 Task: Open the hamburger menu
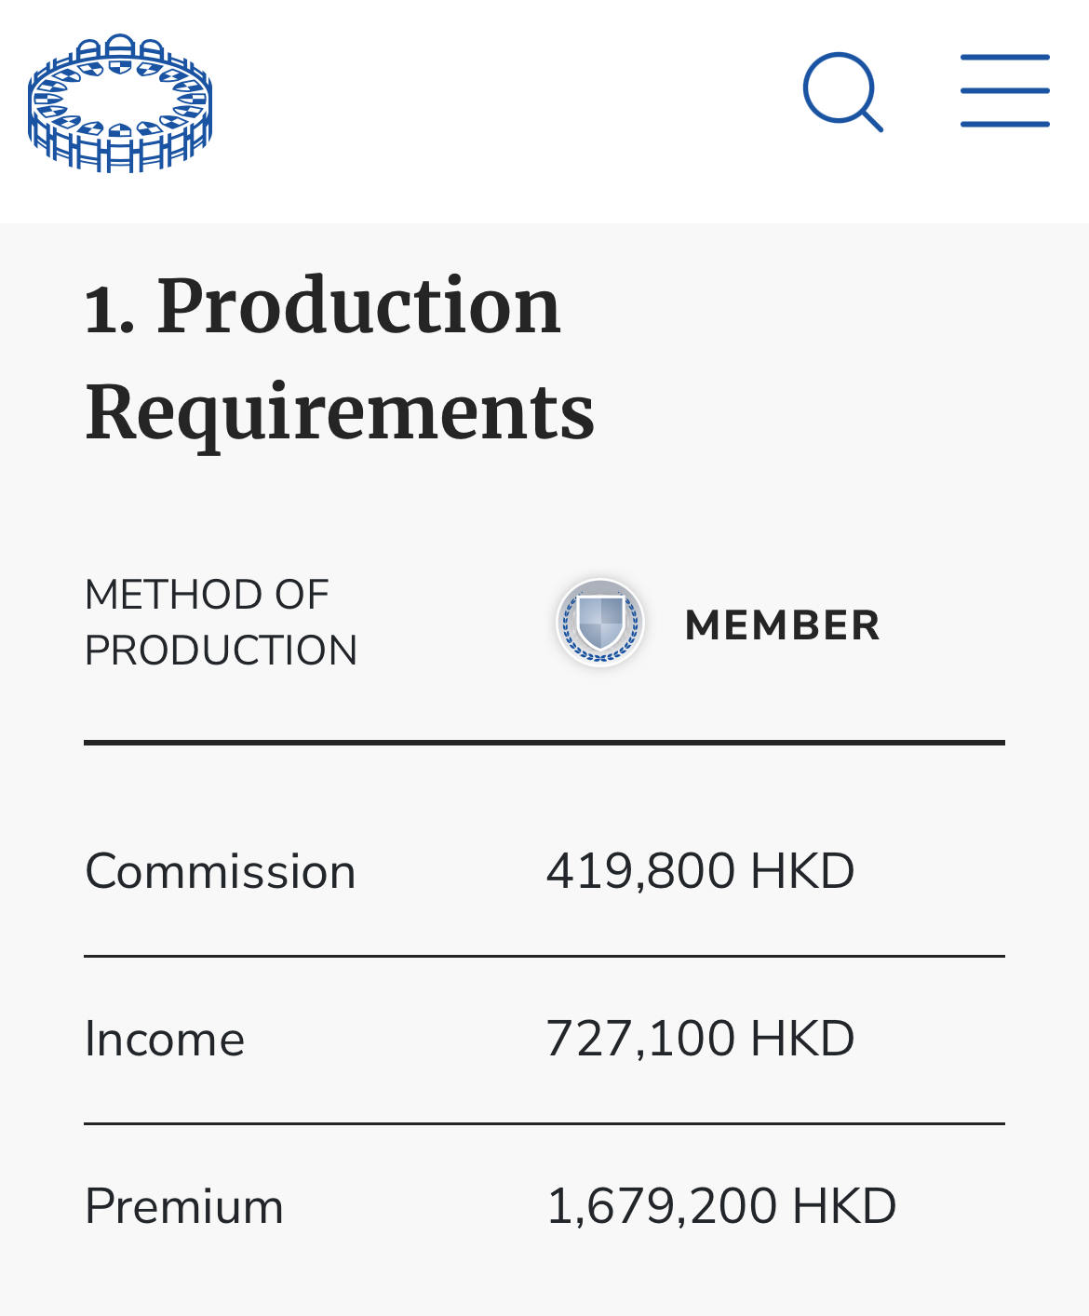point(1005,90)
